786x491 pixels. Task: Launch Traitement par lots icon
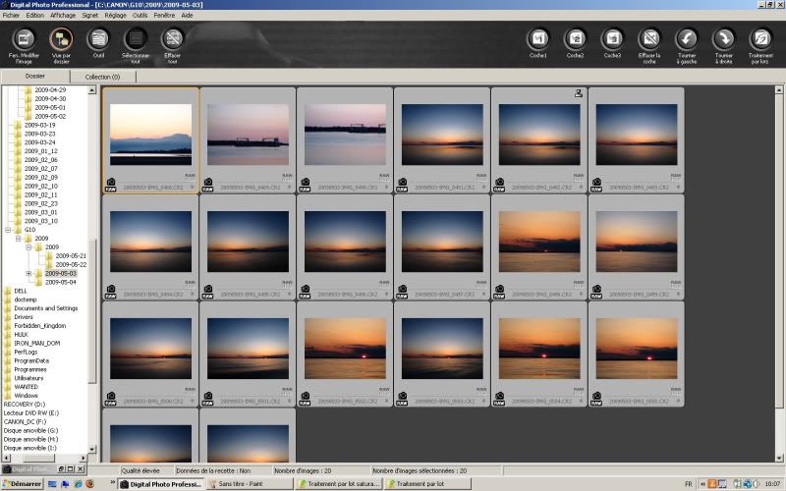(760, 39)
